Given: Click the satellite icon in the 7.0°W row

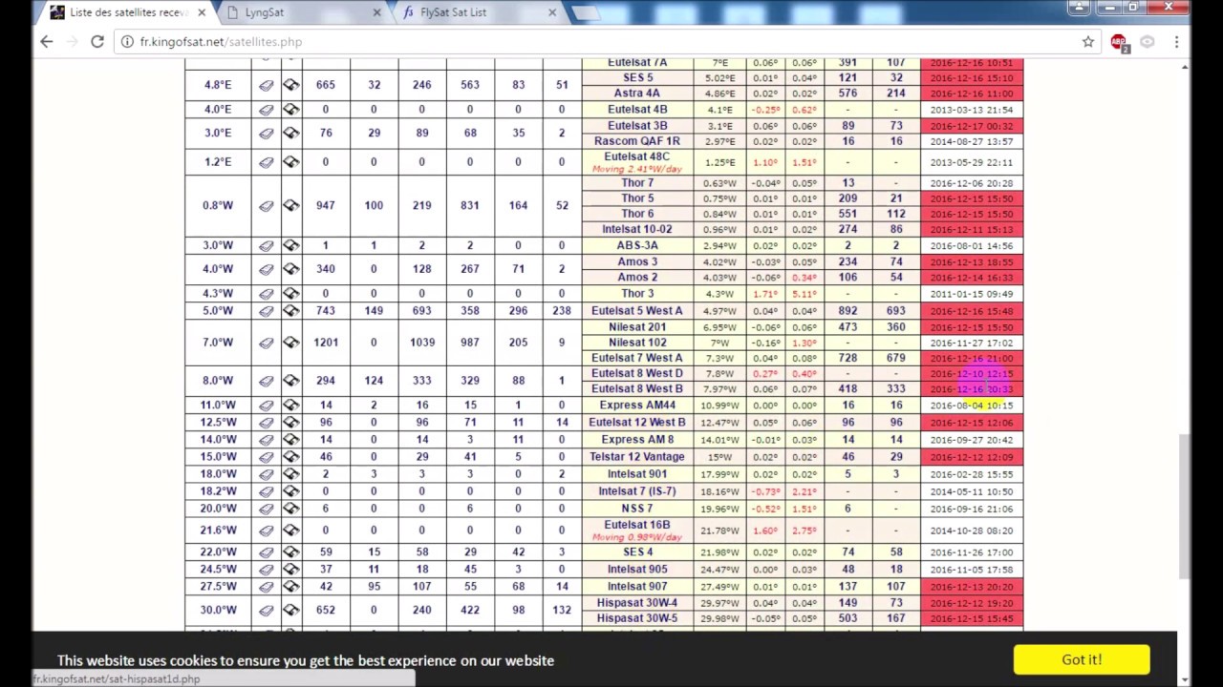Looking at the screenshot, I should (x=290, y=343).
